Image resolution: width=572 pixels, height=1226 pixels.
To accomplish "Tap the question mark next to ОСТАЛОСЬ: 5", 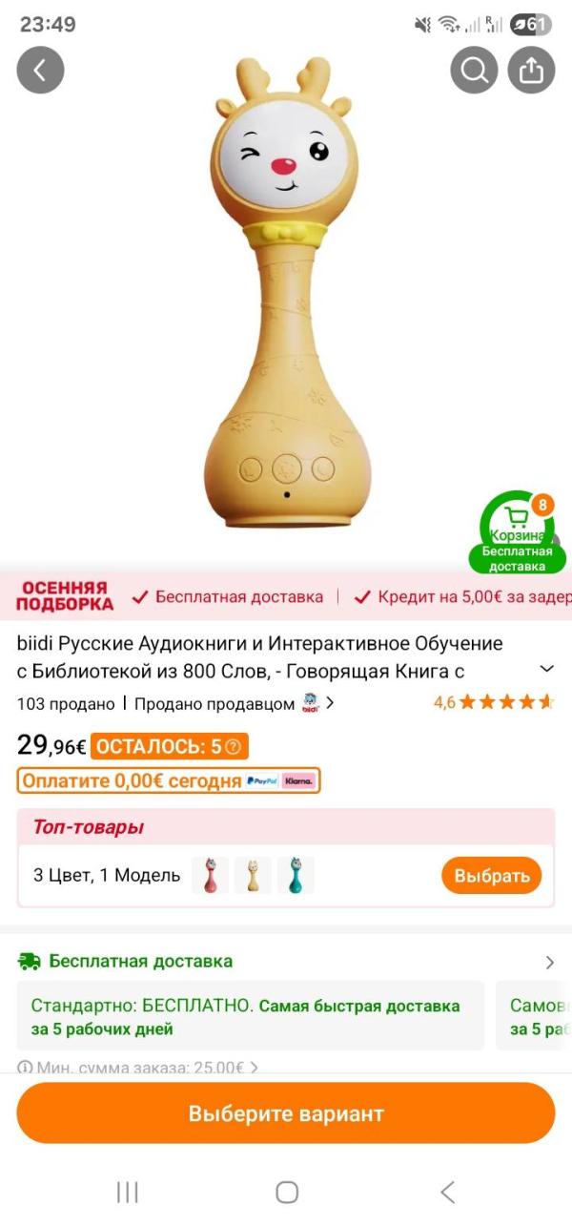I will click(233, 746).
